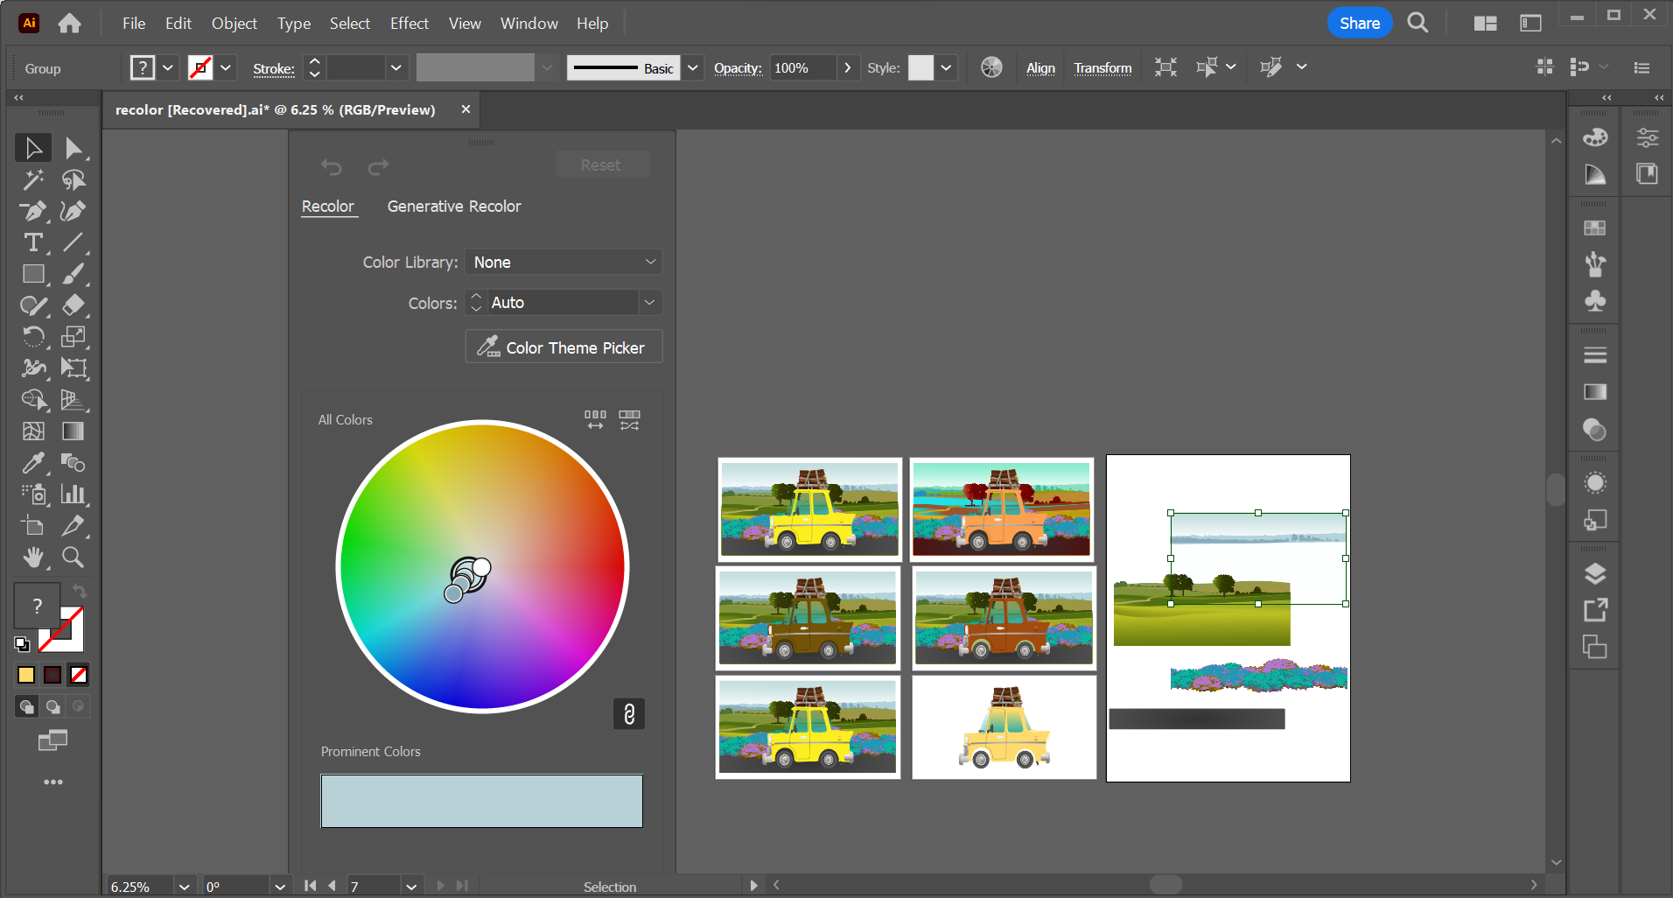Click the Color Theme Picker button
The height and width of the screenshot is (898, 1673).
pyautogui.click(x=563, y=346)
